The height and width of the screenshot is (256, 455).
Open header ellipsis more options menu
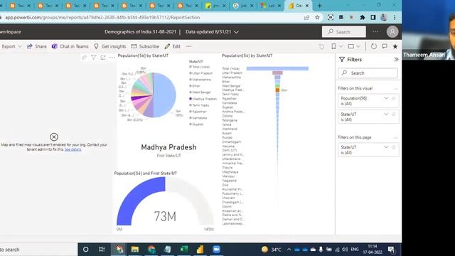point(375,32)
